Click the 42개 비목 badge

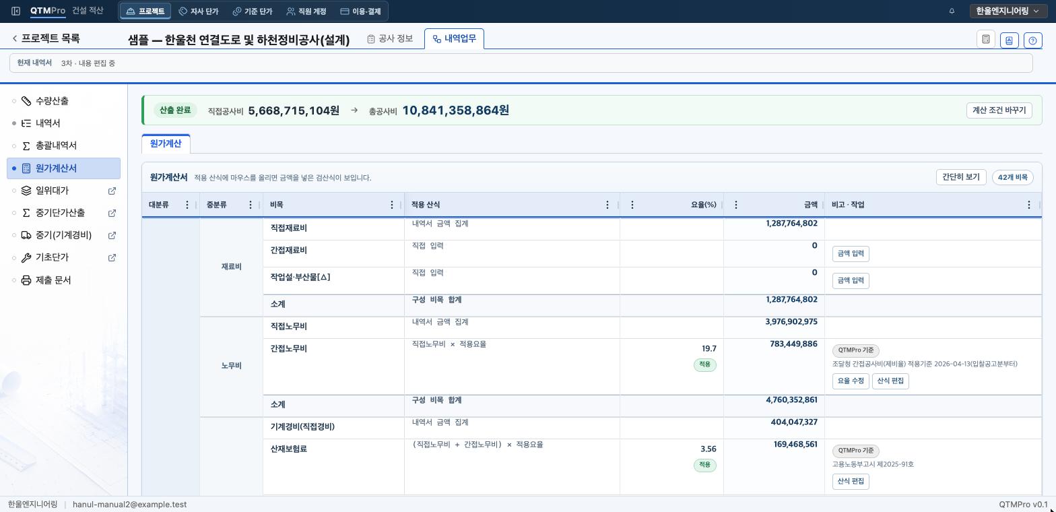(1013, 177)
